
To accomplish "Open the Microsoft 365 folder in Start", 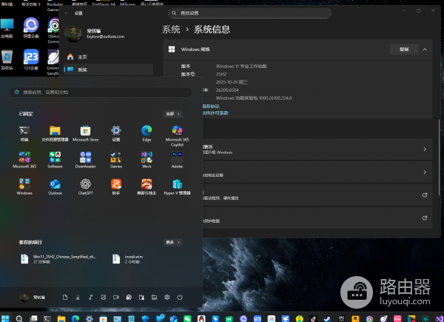I will [x=24, y=160].
